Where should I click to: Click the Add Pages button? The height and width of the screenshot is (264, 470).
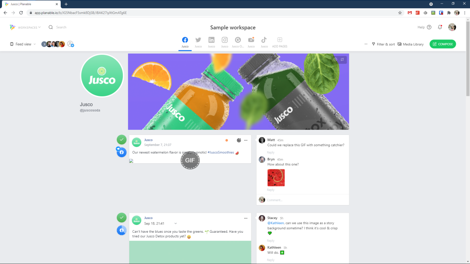coord(280,42)
